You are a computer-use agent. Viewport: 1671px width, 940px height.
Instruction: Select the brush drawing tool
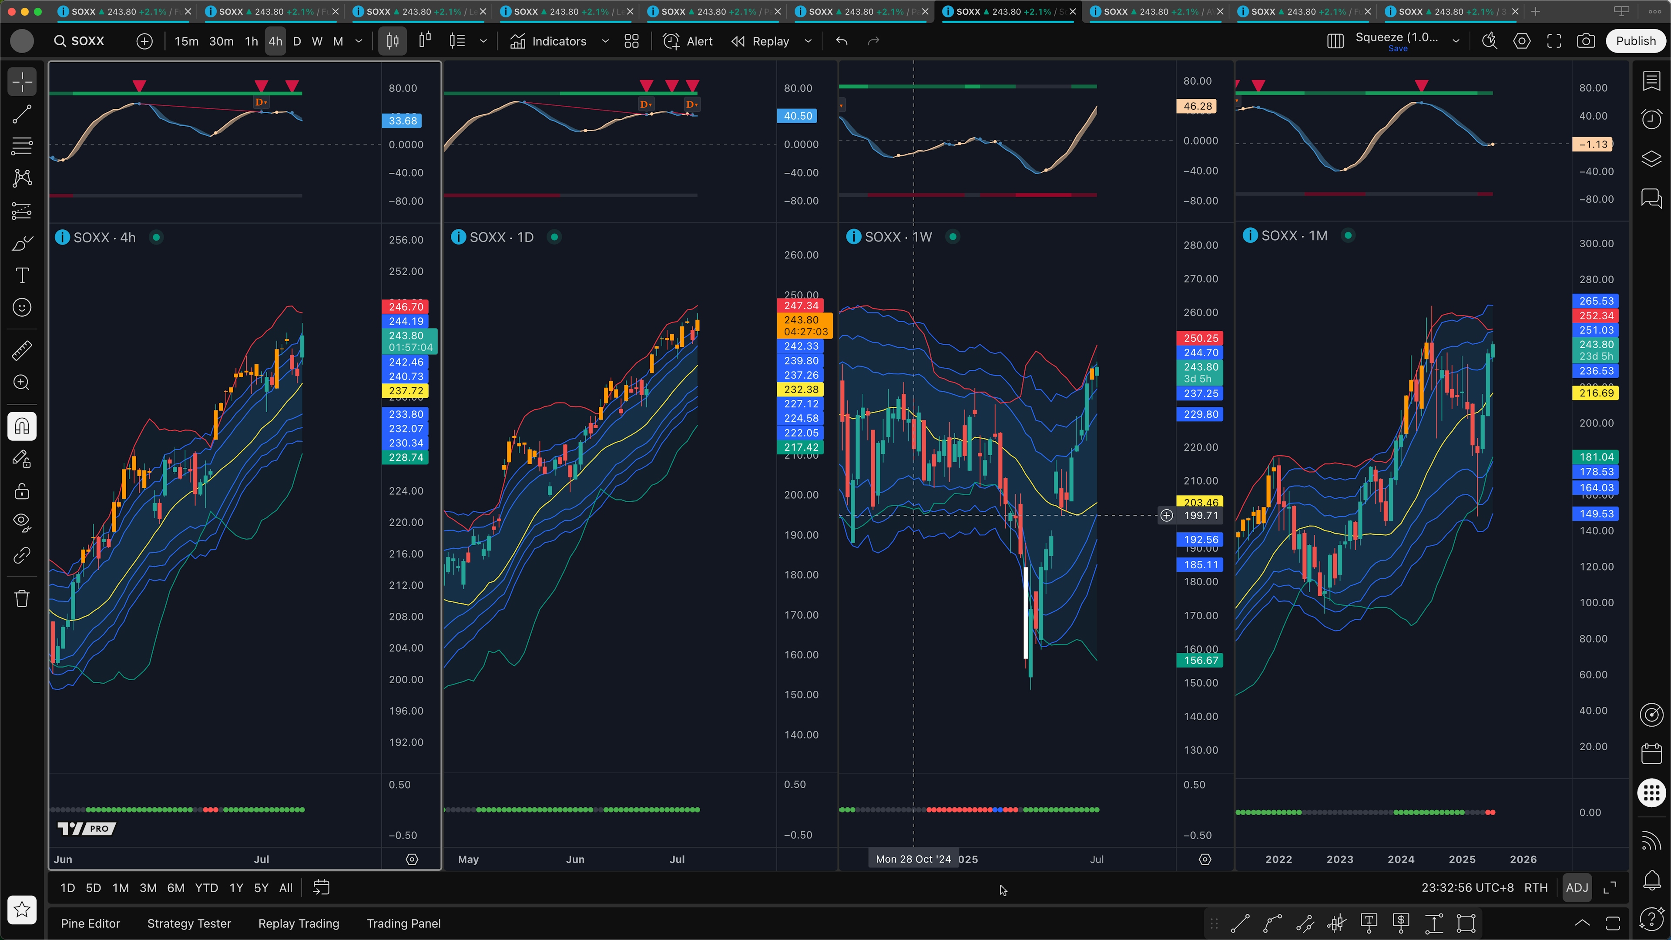22,243
